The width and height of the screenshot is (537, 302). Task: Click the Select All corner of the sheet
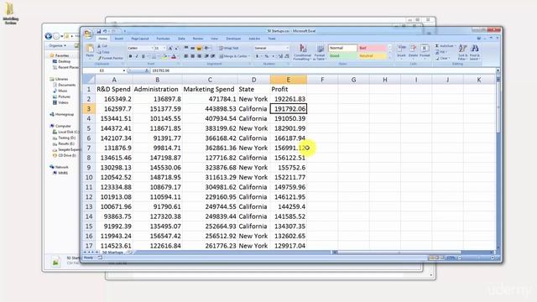click(x=89, y=80)
